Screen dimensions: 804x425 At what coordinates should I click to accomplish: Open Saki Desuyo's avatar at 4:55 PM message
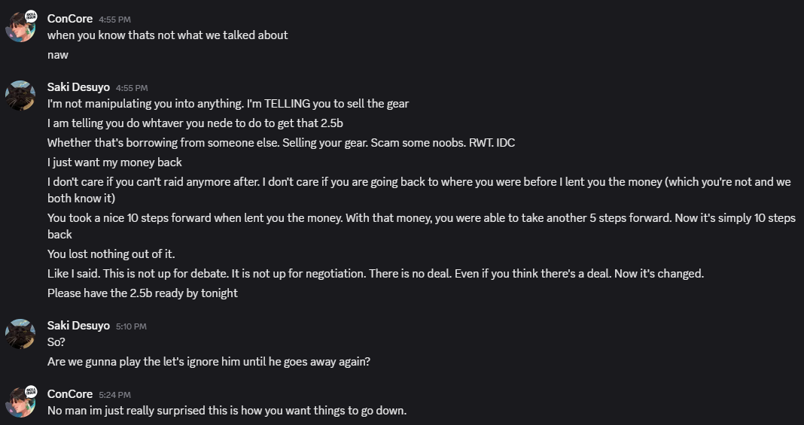20,96
